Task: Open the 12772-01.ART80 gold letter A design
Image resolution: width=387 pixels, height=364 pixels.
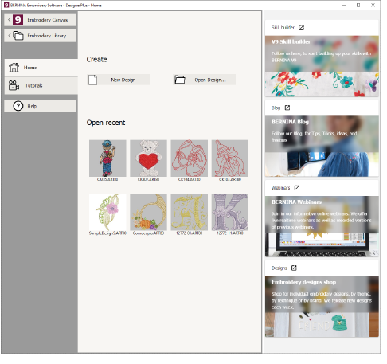Action: pyautogui.click(x=190, y=212)
